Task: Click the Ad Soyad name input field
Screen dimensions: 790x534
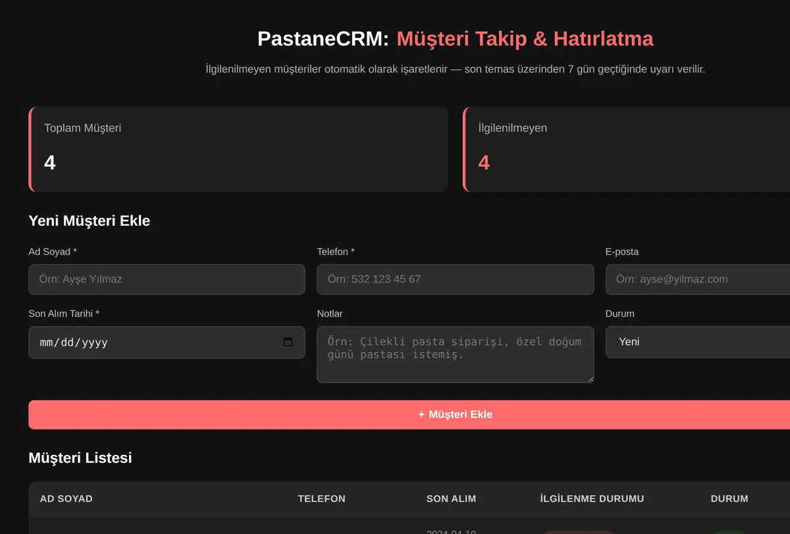Action: pos(167,279)
